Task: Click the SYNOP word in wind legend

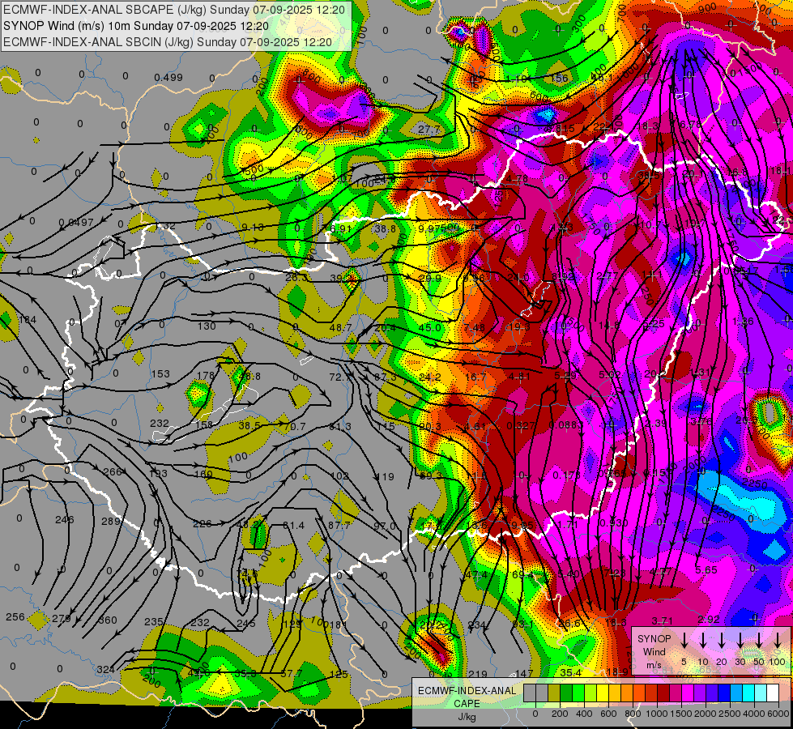Action: click(654, 639)
